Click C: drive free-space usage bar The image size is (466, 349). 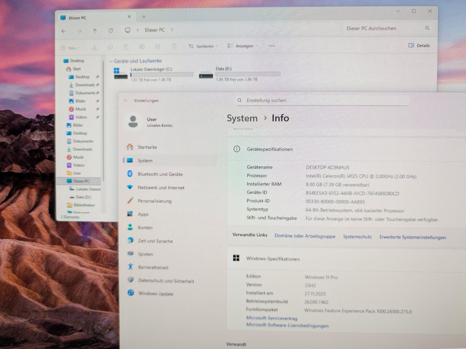(x=162, y=75)
